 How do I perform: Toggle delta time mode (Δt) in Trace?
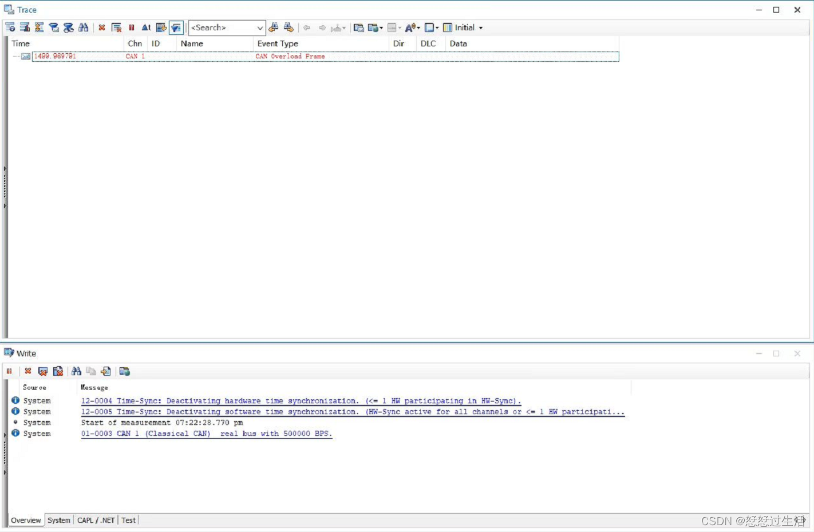147,27
